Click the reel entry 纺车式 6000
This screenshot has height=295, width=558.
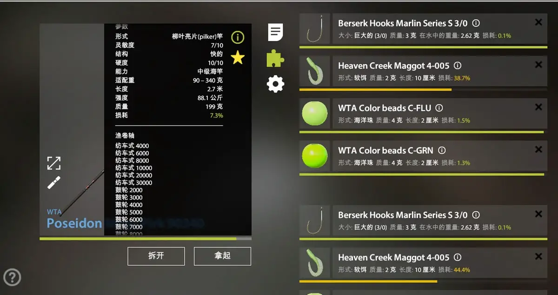132,153
